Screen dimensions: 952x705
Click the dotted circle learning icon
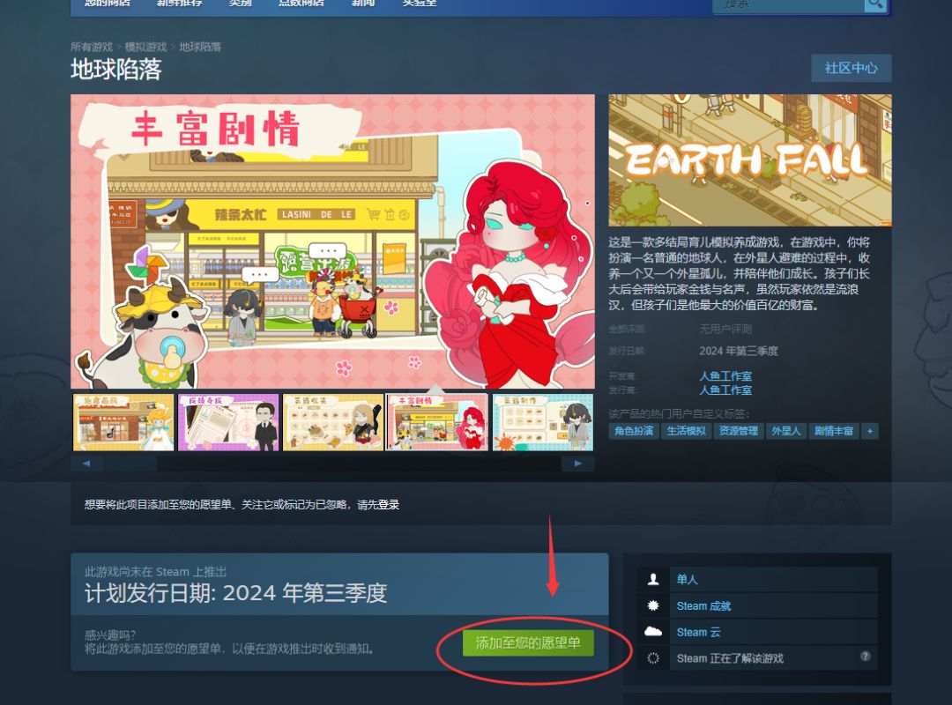point(653,658)
